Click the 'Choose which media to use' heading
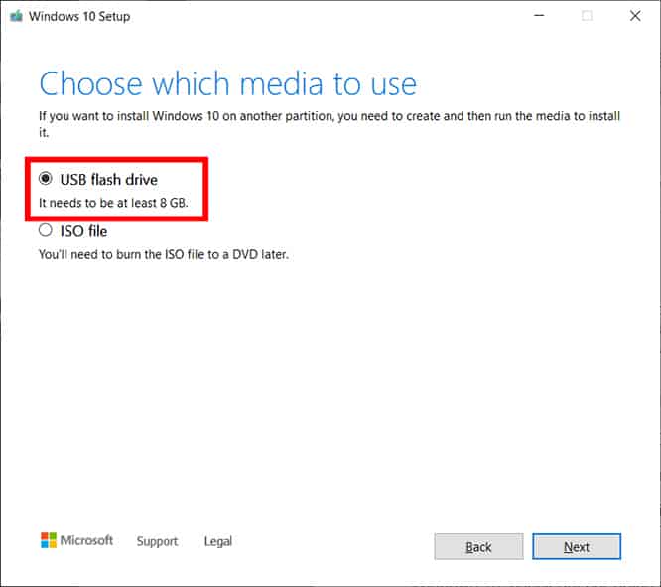The height and width of the screenshot is (587, 661). [227, 82]
